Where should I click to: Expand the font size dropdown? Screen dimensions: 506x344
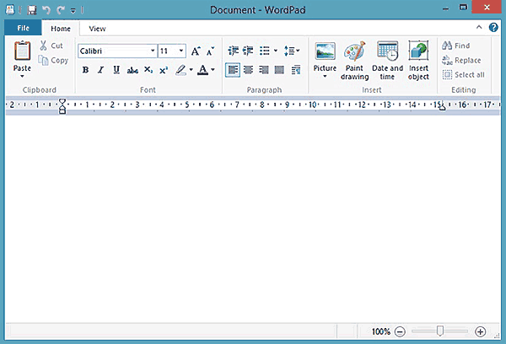coord(181,51)
